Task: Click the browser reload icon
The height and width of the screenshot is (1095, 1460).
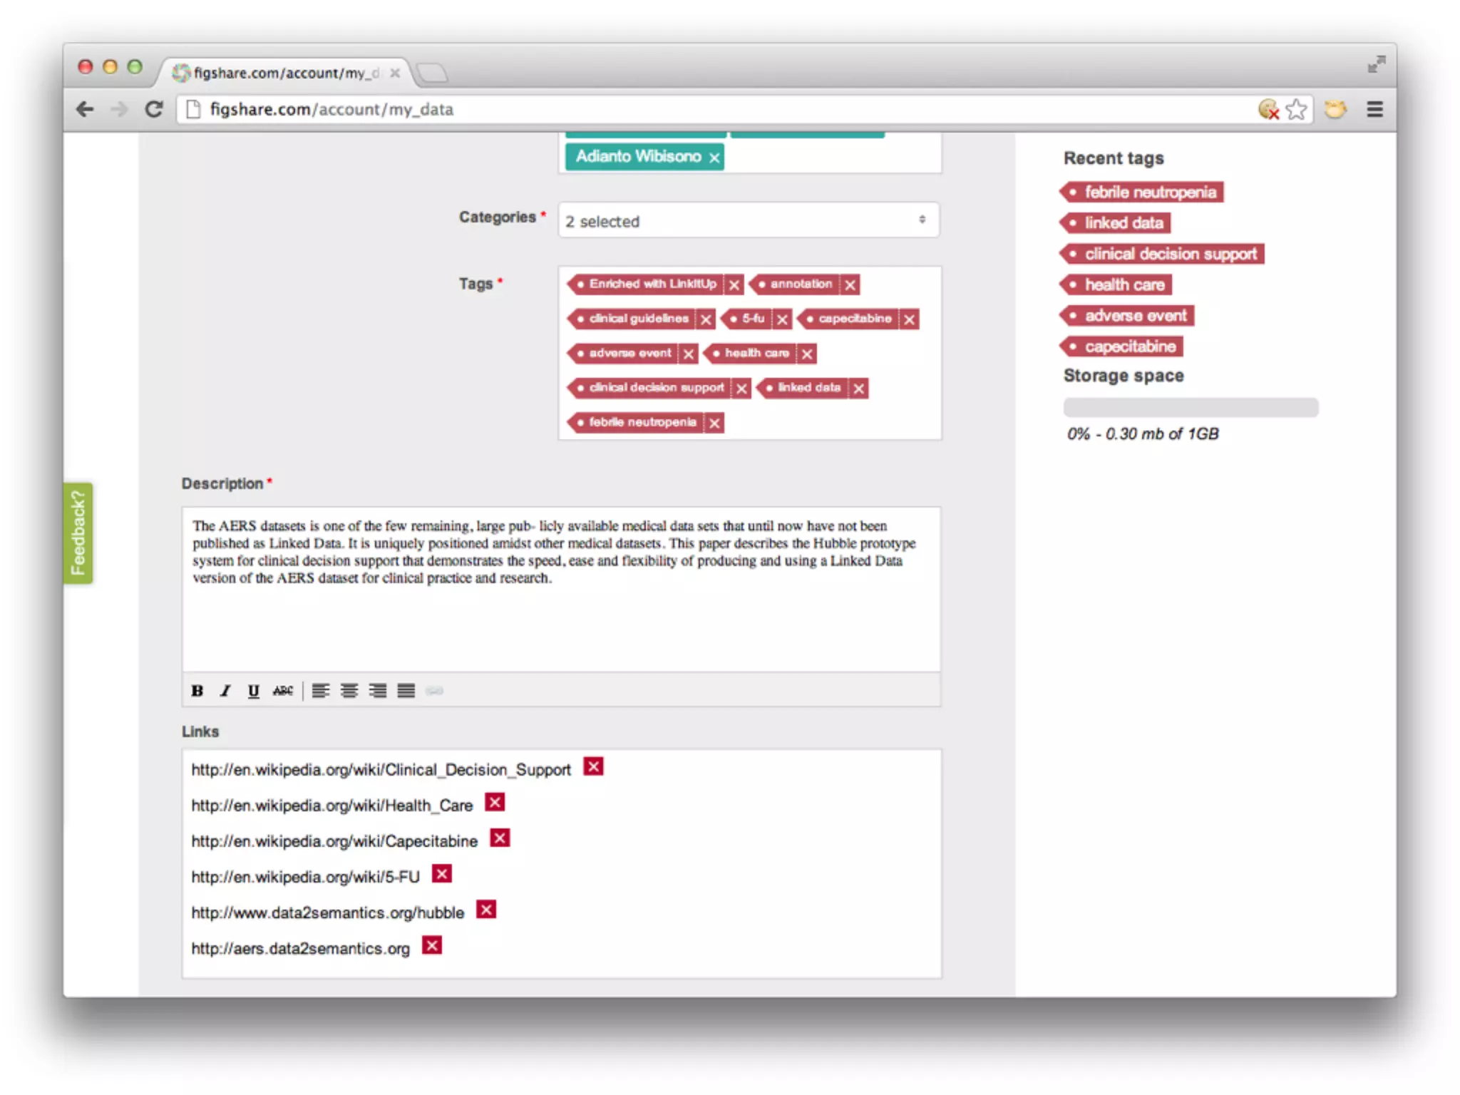Action: click(x=154, y=109)
